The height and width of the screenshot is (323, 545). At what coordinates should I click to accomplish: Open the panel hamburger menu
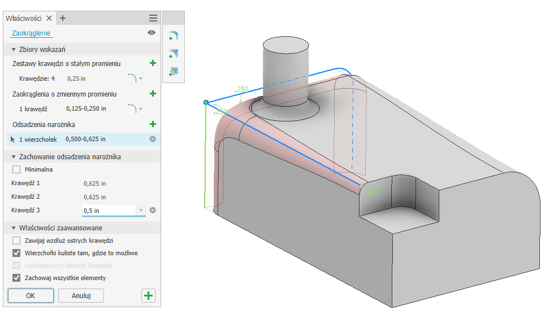(153, 18)
